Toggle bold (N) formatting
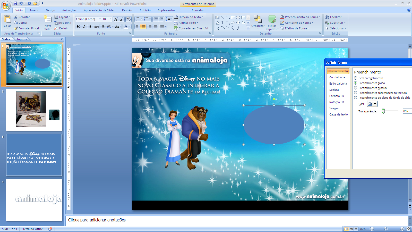 [x=78, y=27]
